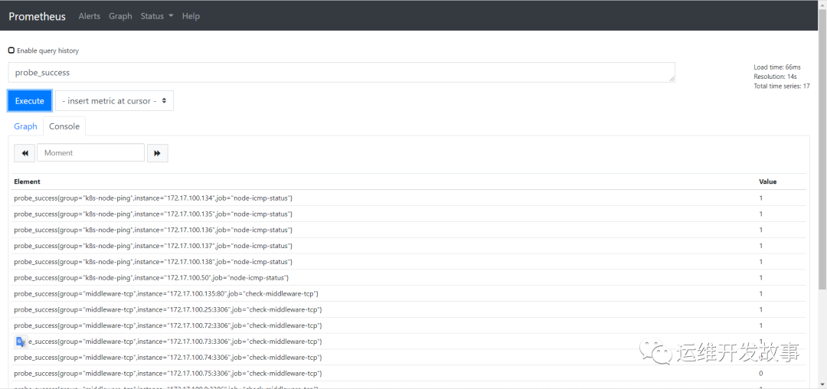Click the rewind time double-arrow button
The image size is (827, 389).
[x=25, y=153]
